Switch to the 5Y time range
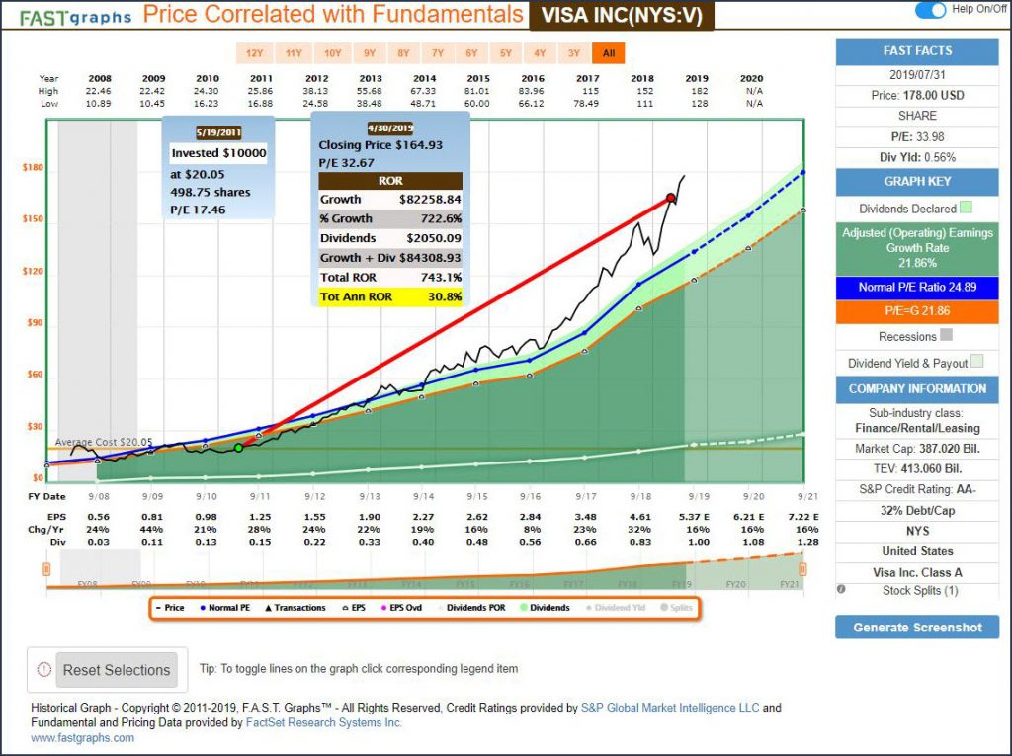1012x756 pixels. click(x=505, y=52)
